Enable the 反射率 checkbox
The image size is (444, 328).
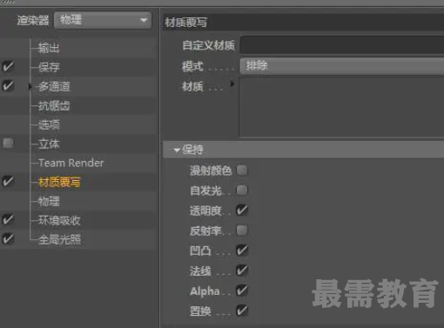click(242, 231)
